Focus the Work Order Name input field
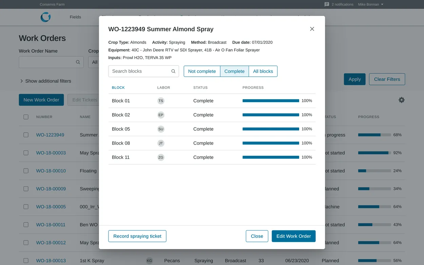This screenshot has width=424, height=265. pyautogui.click(x=51, y=62)
